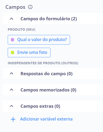This screenshot has width=103, height=132.
Task: Collapse Campos do formulário with its chevron
Action: tap(12, 19)
